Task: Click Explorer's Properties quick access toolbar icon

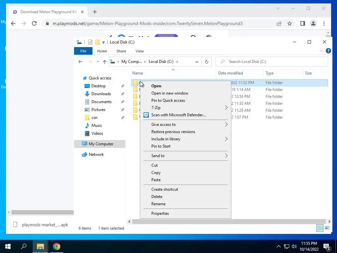Action: pos(90,42)
